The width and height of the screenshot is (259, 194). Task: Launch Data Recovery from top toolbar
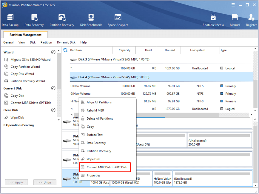[x=34, y=20]
